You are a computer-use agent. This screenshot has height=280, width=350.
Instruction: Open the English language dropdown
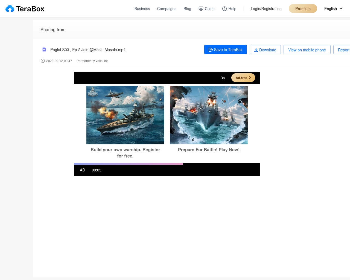point(333,9)
